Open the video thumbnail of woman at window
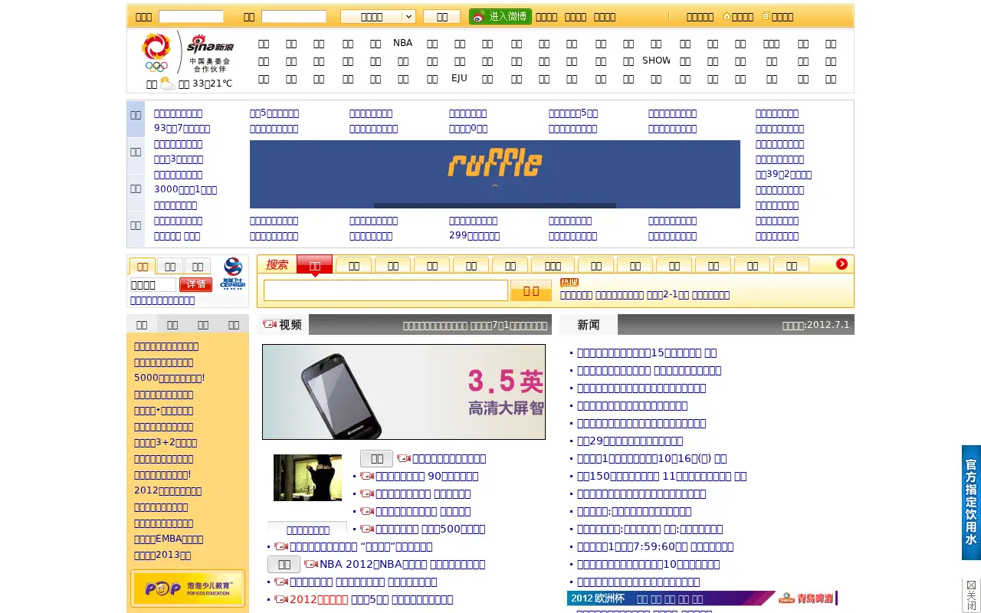 click(x=307, y=477)
